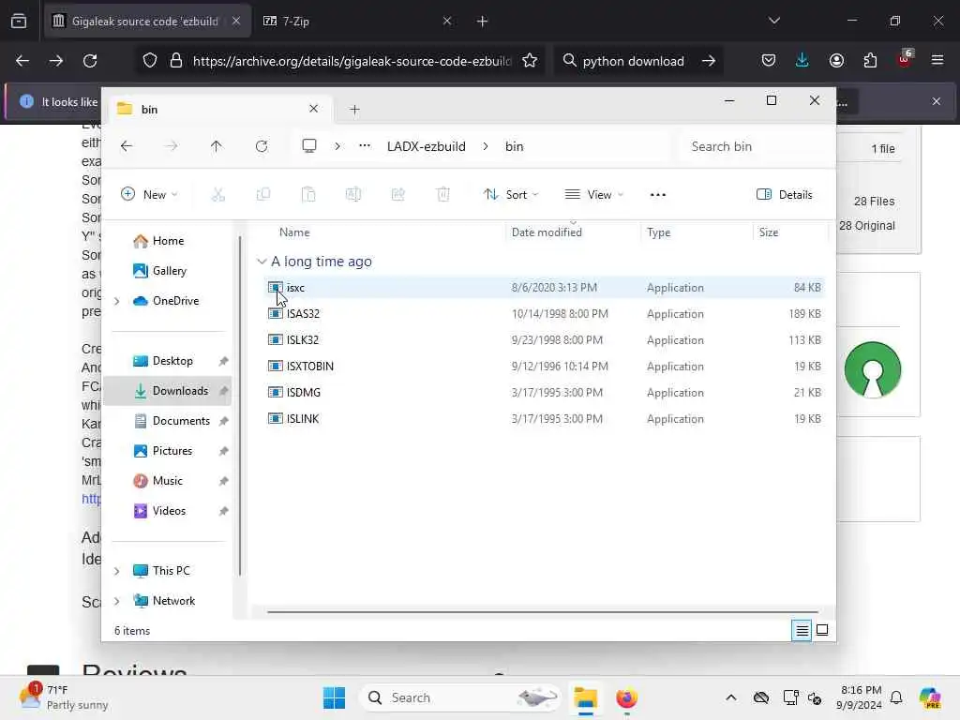The height and width of the screenshot is (720, 960).
Task: Close the 7-Zip browser tab
Action: coord(447,21)
